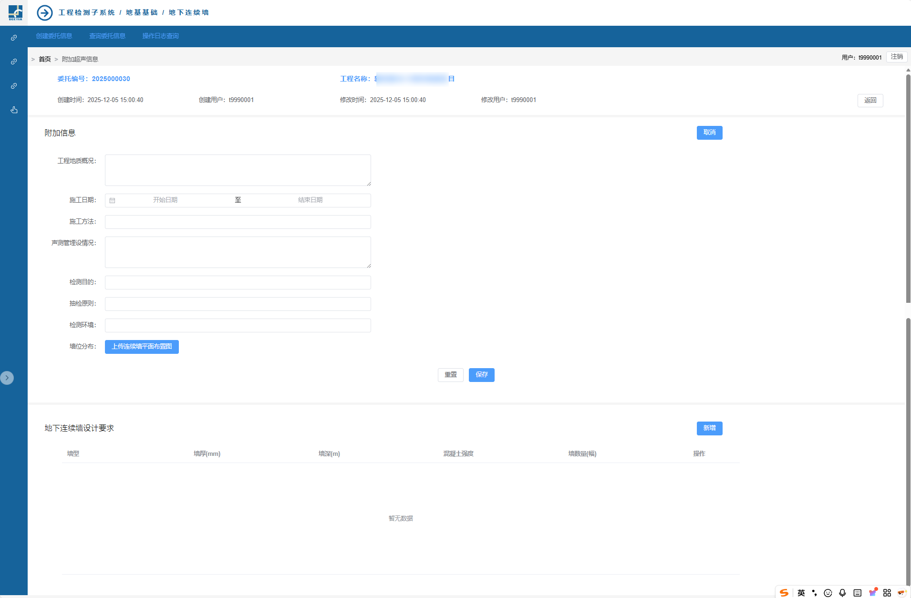Open the 创建委托信息 menu tab
911x598 pixels.
54,36
